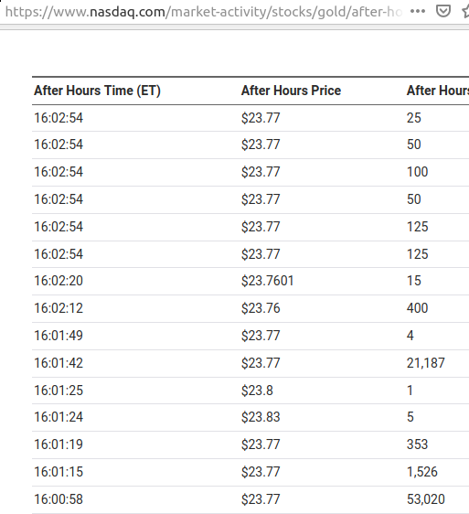Select the 16:01:42 time cell

pyautogui.click(x=59, y=363)
